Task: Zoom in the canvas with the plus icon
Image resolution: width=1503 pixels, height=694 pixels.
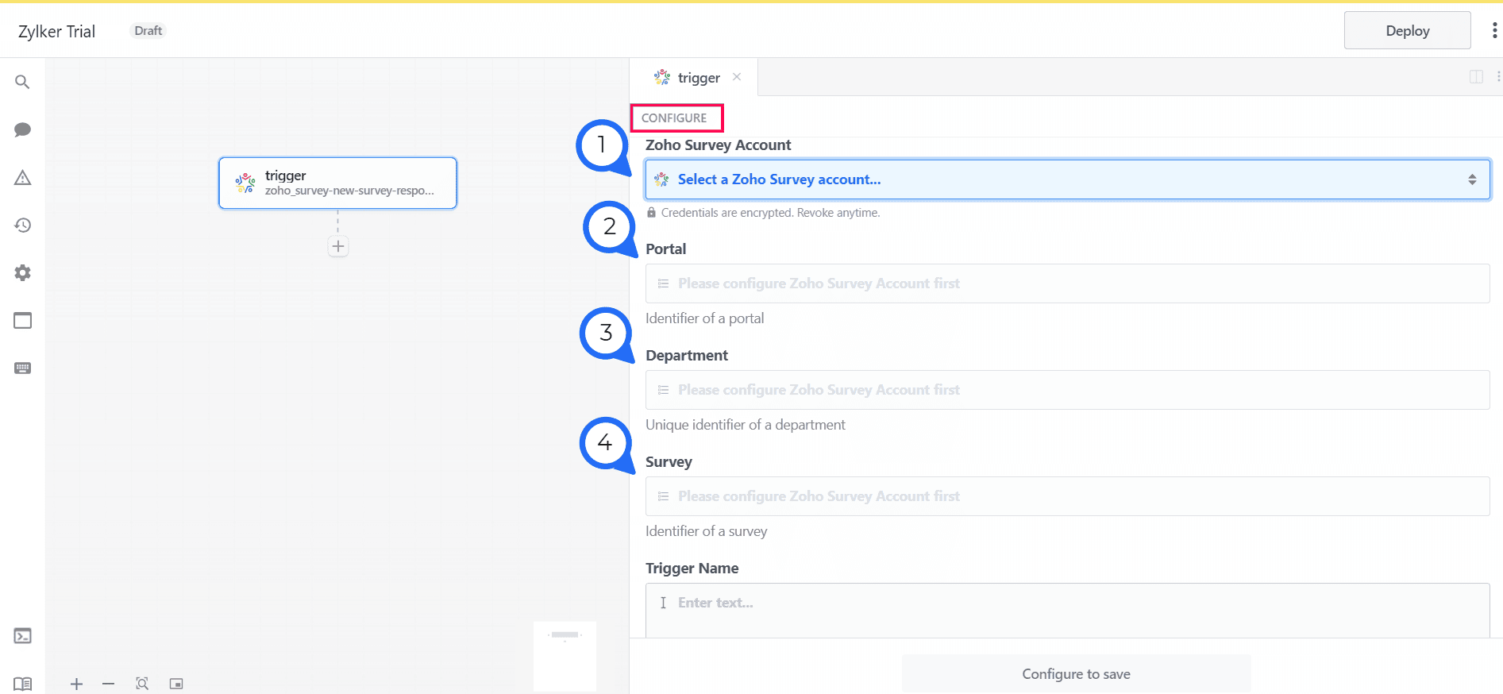Action: click(76, 684)
